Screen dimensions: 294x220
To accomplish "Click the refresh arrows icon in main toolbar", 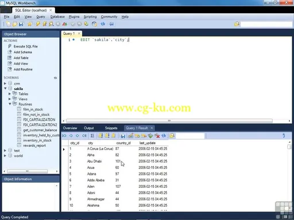I will 103,24.
